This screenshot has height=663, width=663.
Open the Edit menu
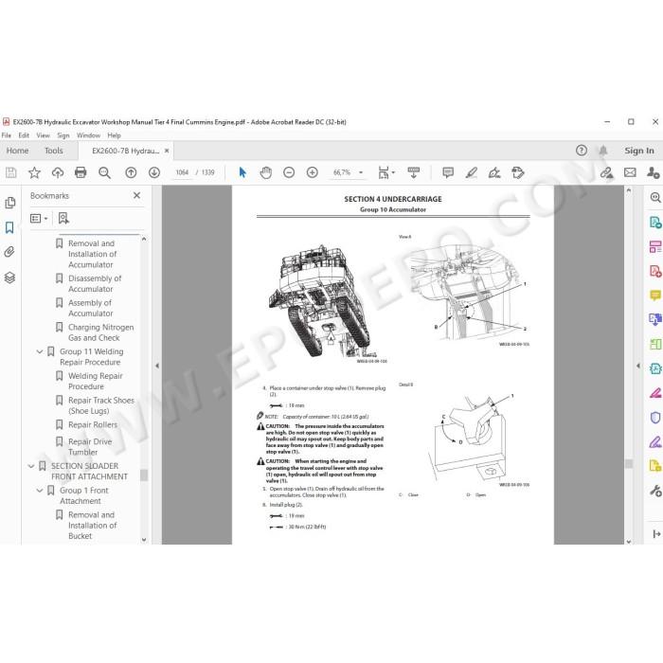(x=24, y=135)
